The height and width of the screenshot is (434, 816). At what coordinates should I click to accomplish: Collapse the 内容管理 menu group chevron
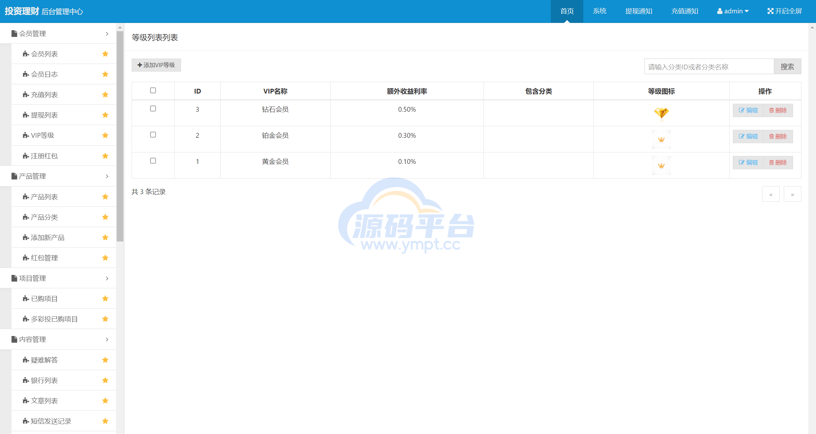pyautogui.click(x=107, y=339)
